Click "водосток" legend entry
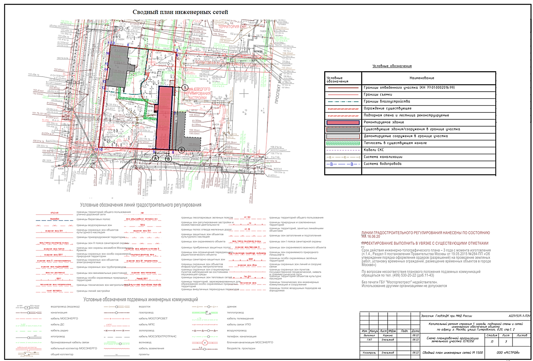 click(145, 306)
